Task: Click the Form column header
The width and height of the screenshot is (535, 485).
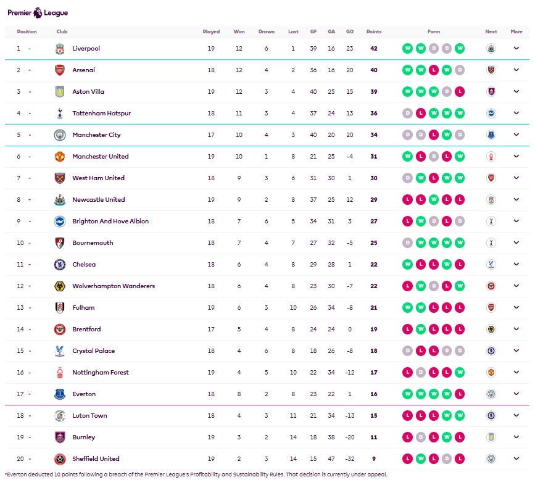Action: [x=434, y=31]
